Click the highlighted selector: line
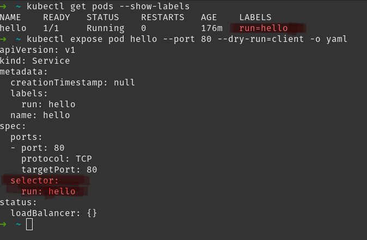 [34, 181]
